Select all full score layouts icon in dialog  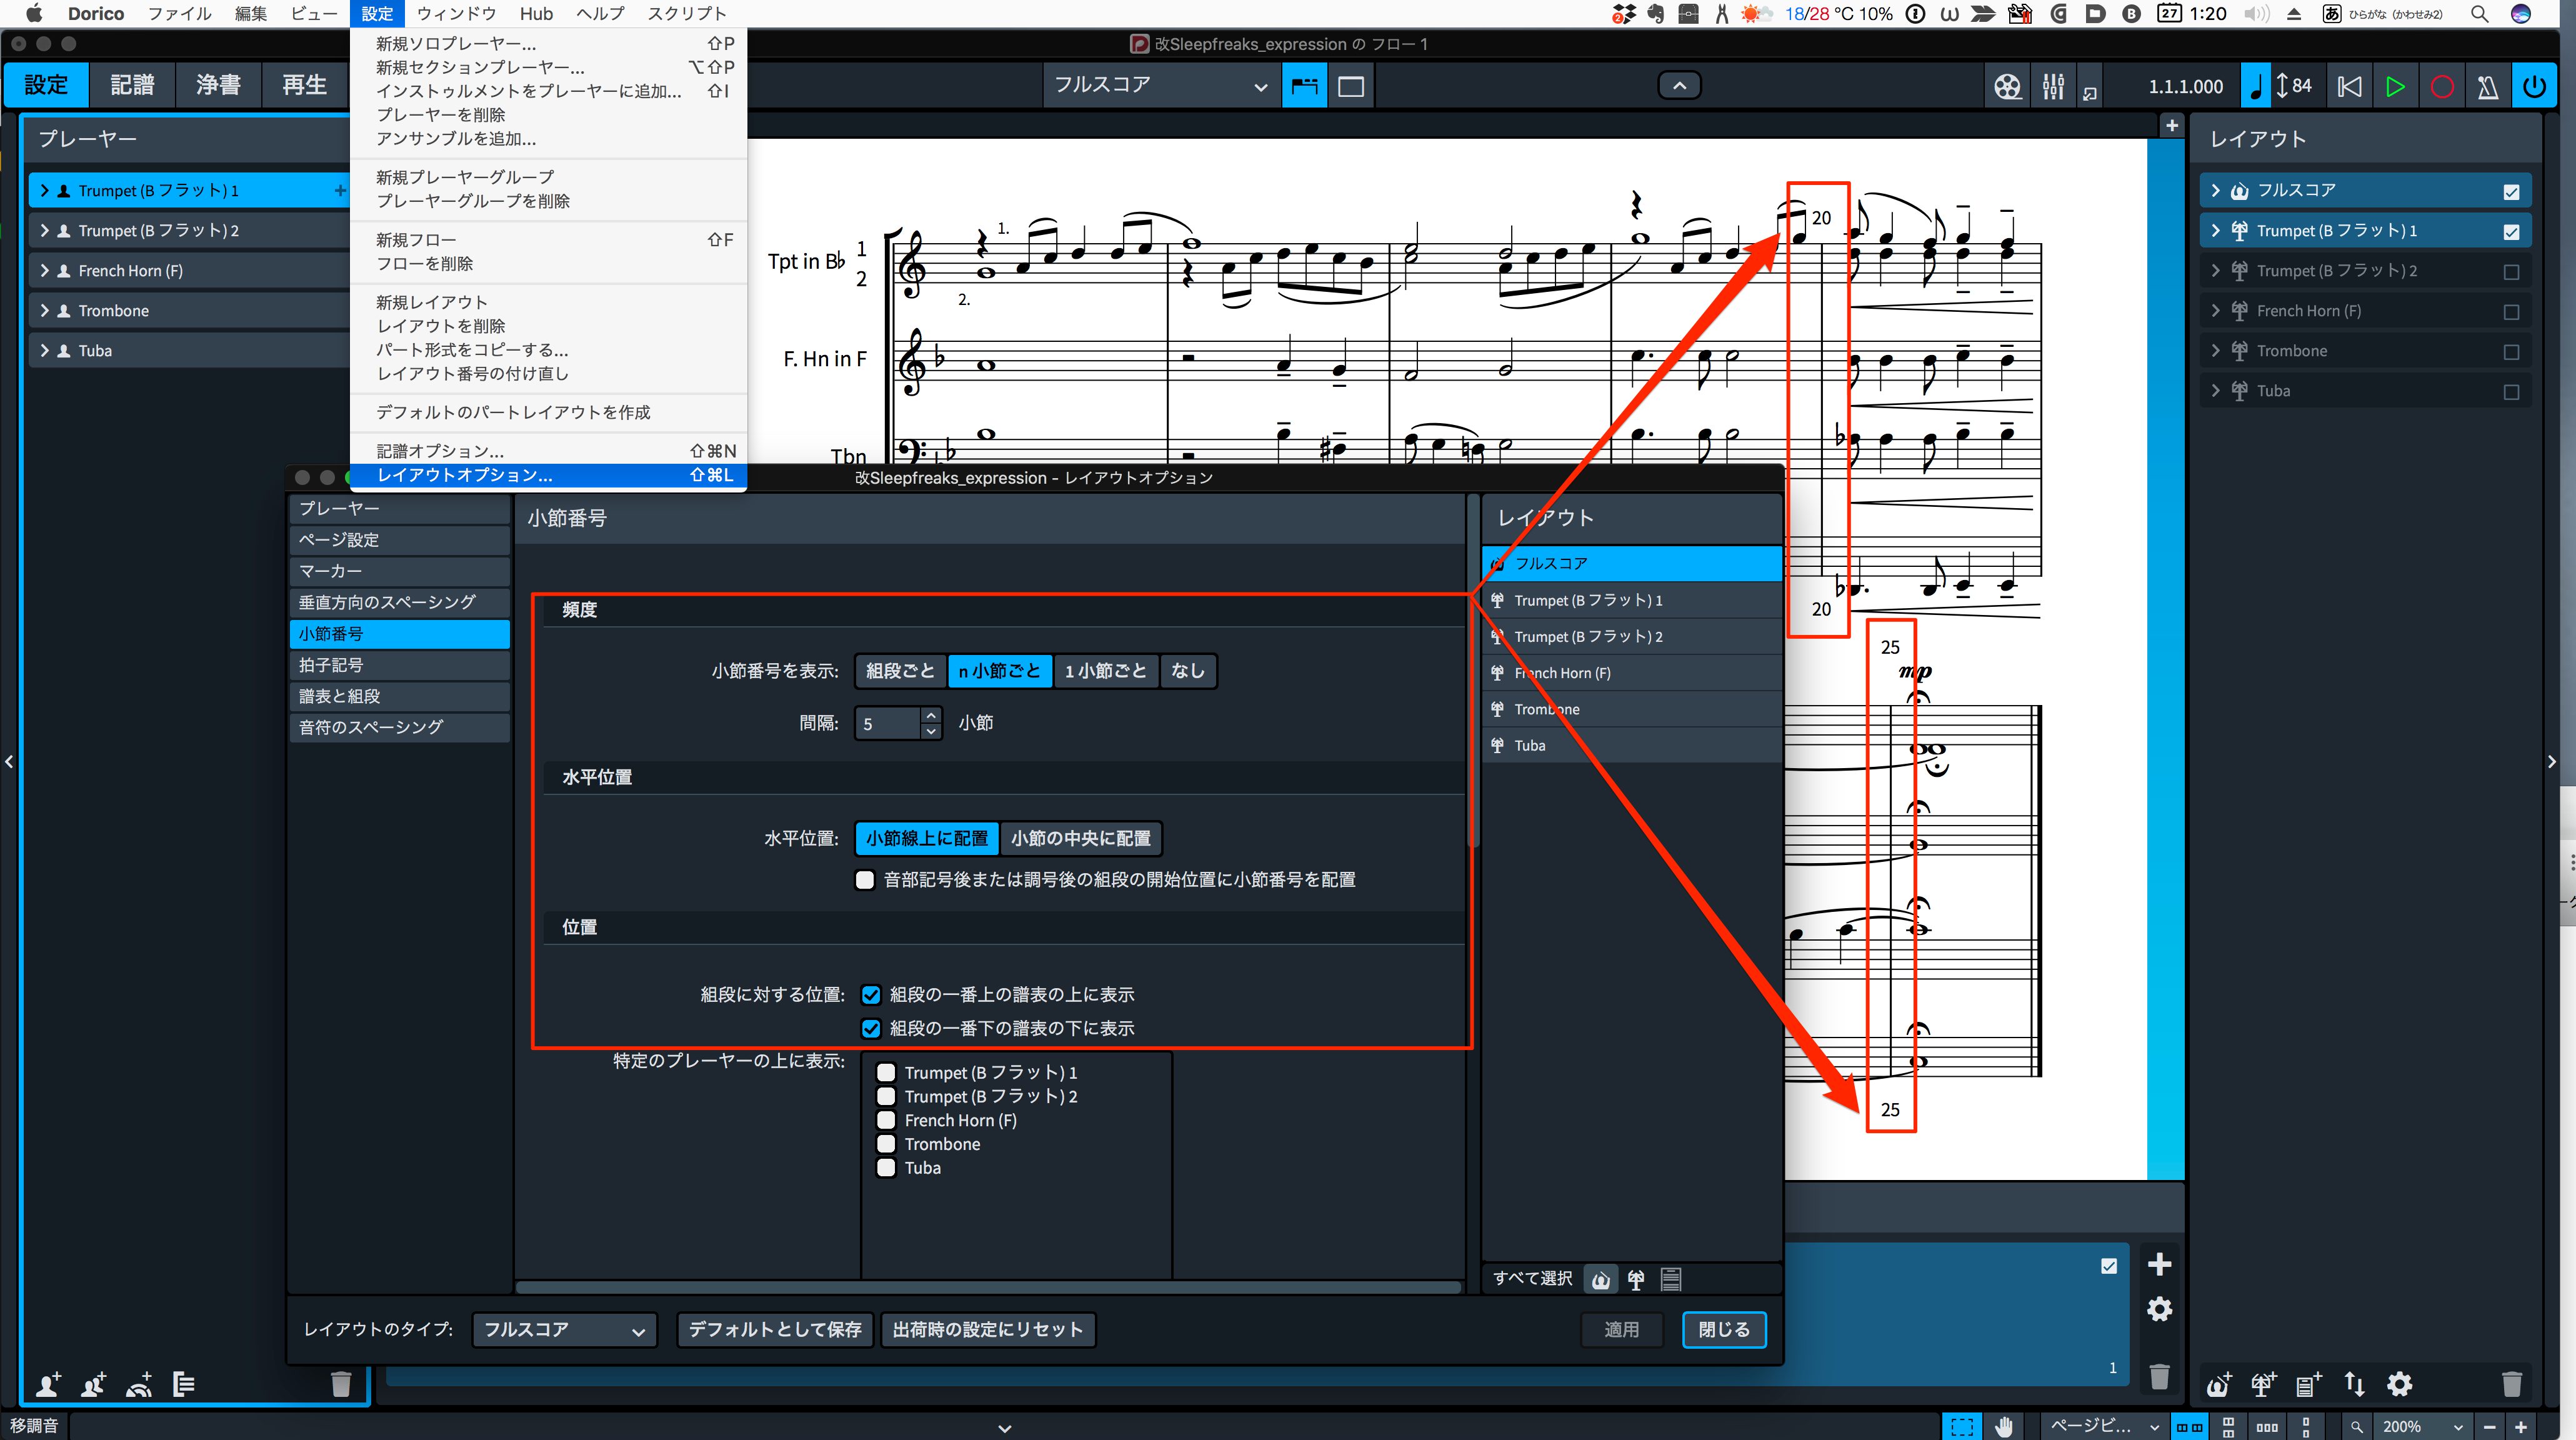[x=1600, y=1279]
